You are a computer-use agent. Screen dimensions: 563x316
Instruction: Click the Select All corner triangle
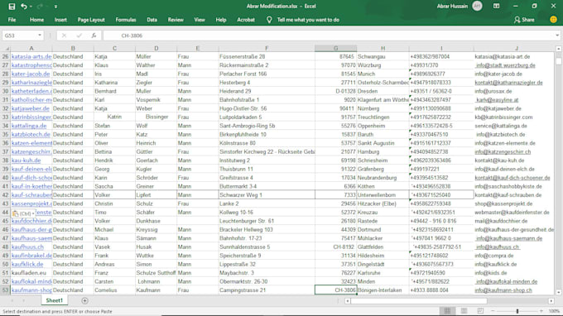click(x=6, y=48)
